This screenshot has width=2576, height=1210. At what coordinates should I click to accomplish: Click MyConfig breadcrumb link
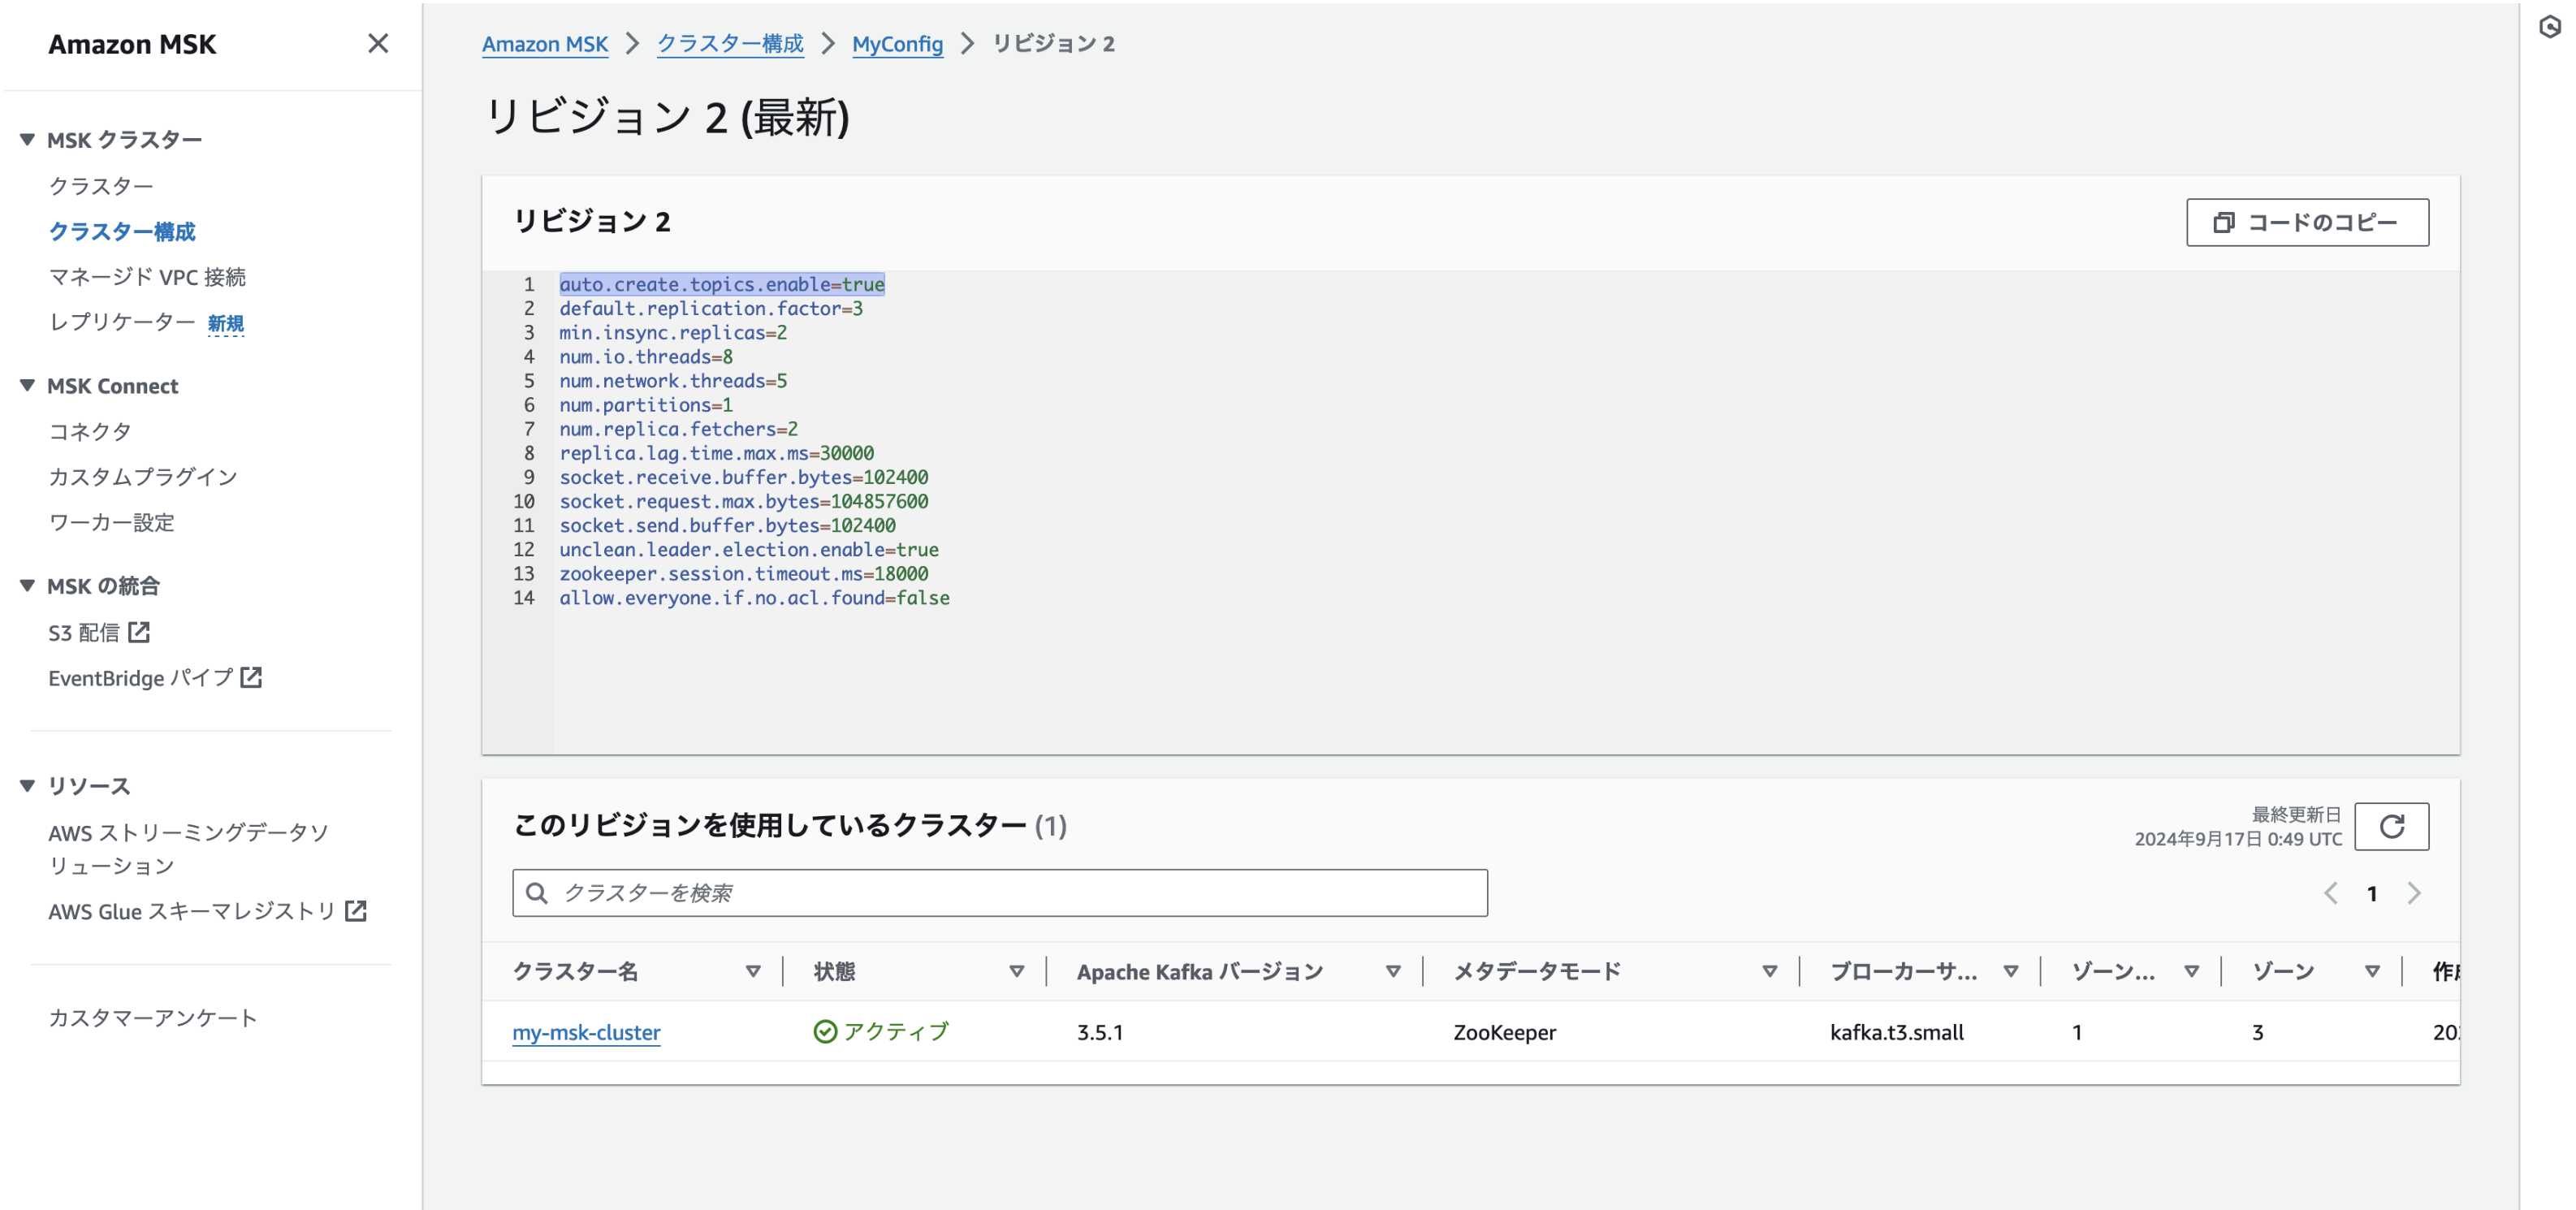pos(897,43)
